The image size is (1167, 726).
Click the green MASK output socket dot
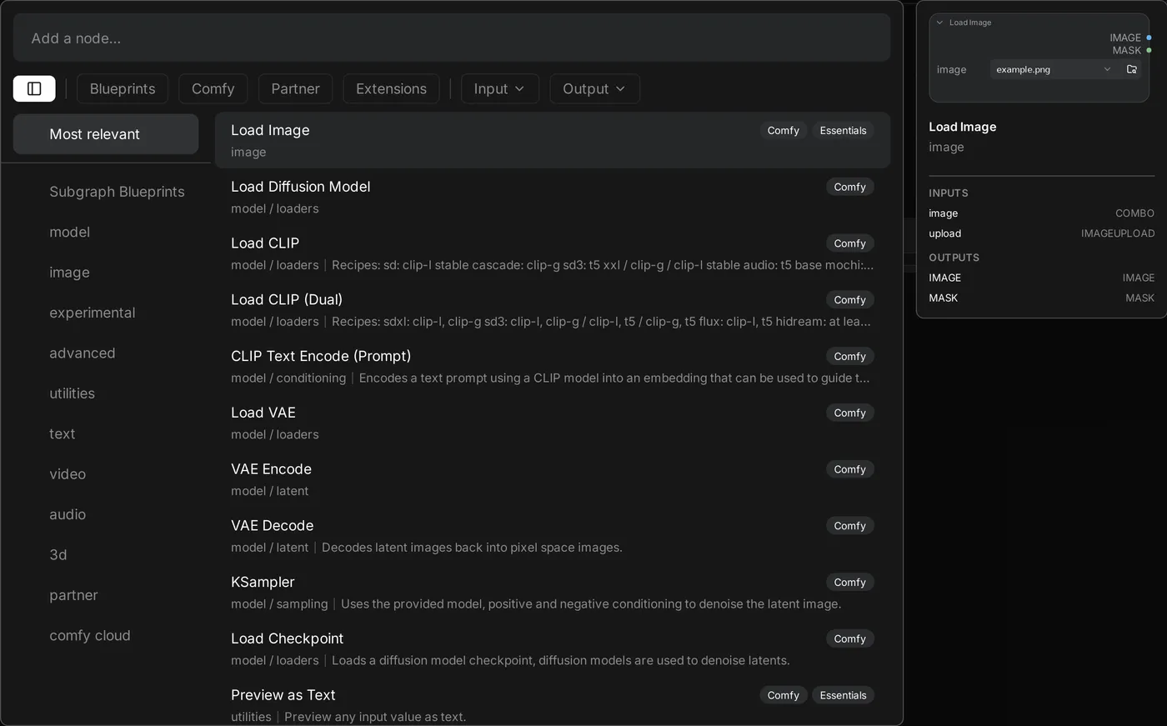point(1149,50)
